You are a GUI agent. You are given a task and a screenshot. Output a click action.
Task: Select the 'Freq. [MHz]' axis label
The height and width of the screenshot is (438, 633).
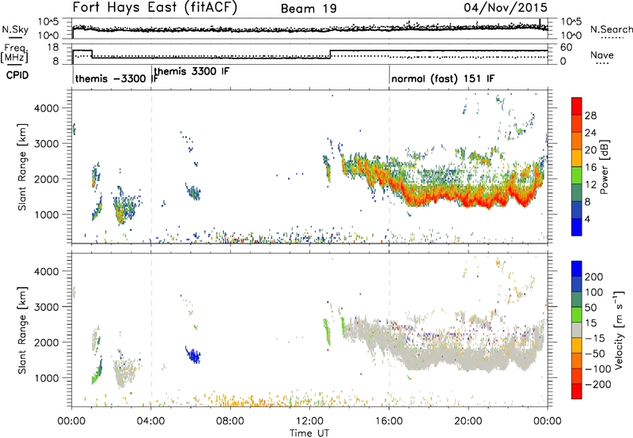click(x=14, y=53)
